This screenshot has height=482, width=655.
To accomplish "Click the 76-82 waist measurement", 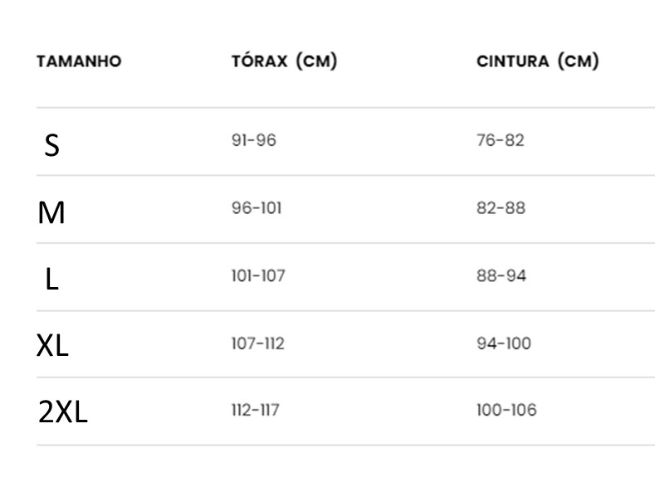I will point(501,140).
